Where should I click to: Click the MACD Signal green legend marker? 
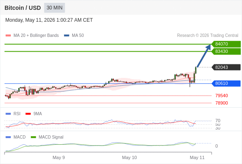[x=33, y=137]
